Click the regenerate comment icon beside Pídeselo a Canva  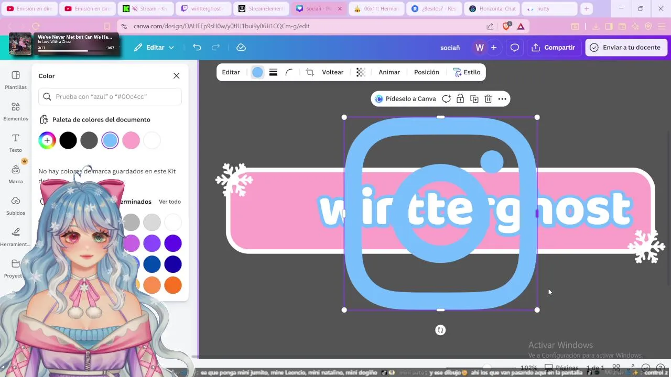coord(446,99)
